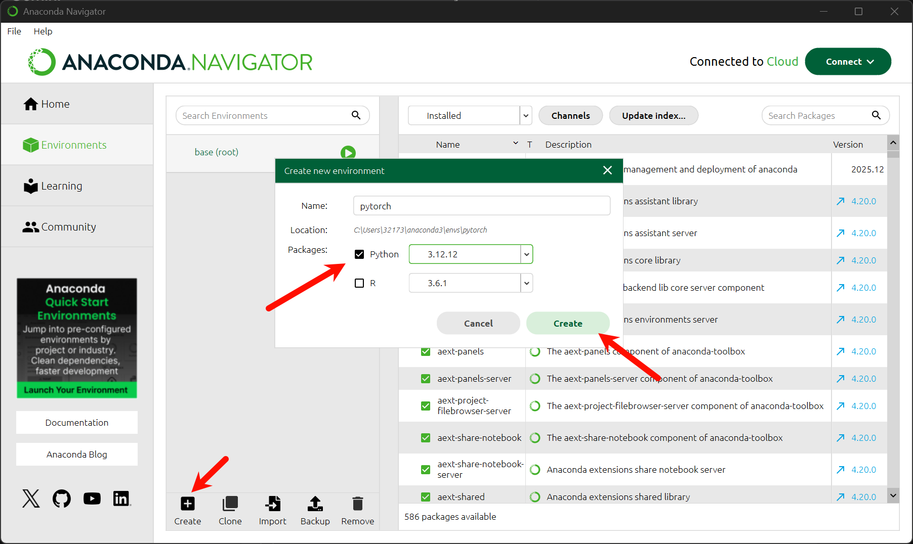Cancel the Create new environment dialog

pyautogui.click(x=478, y=324)
